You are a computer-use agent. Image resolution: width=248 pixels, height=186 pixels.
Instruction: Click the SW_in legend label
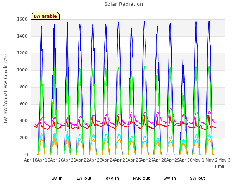click(x=170, y=178)
